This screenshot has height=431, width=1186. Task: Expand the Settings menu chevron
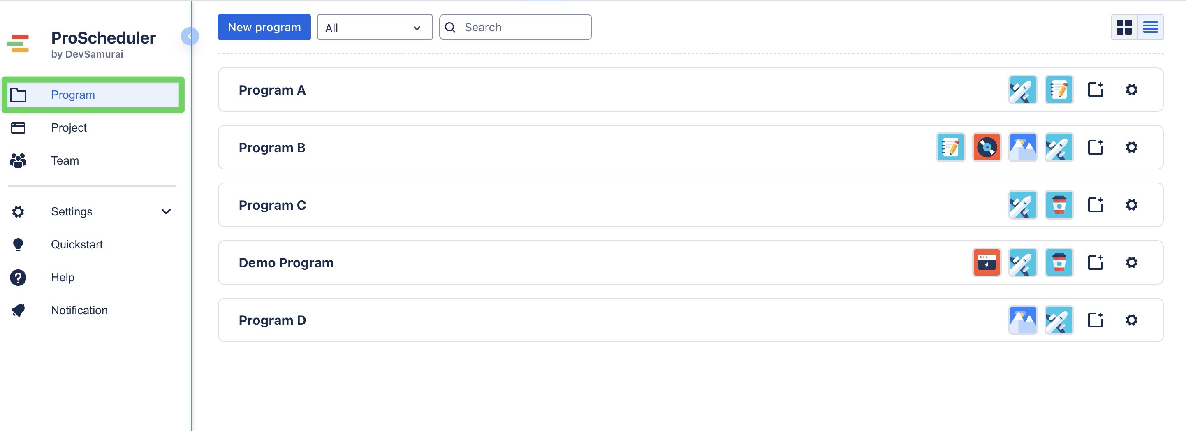pos(166,212)
